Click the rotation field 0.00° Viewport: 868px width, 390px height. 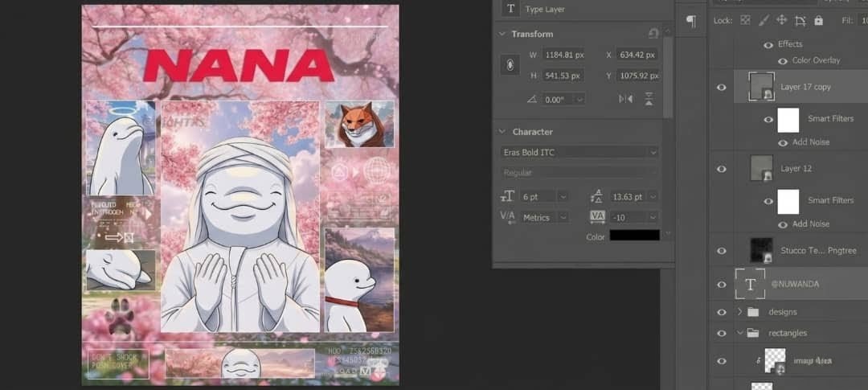click(559, 99)
